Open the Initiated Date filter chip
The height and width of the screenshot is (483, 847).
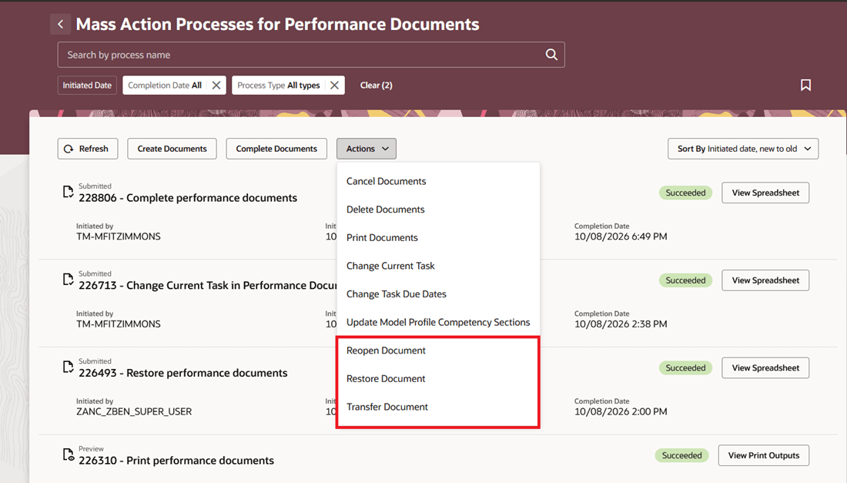(x=87, y=86)
